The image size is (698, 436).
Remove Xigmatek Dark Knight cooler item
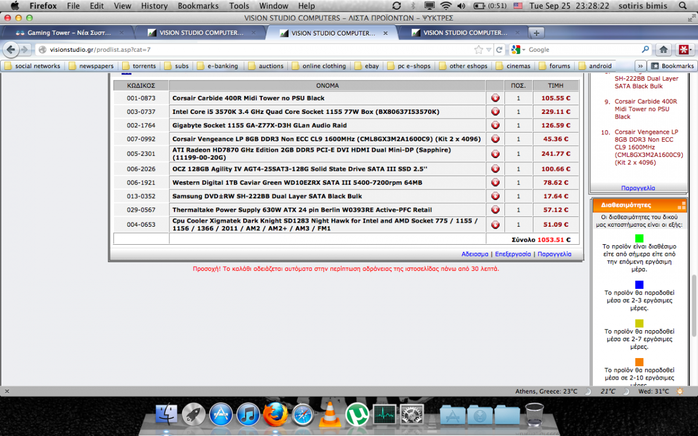(495, 224)
